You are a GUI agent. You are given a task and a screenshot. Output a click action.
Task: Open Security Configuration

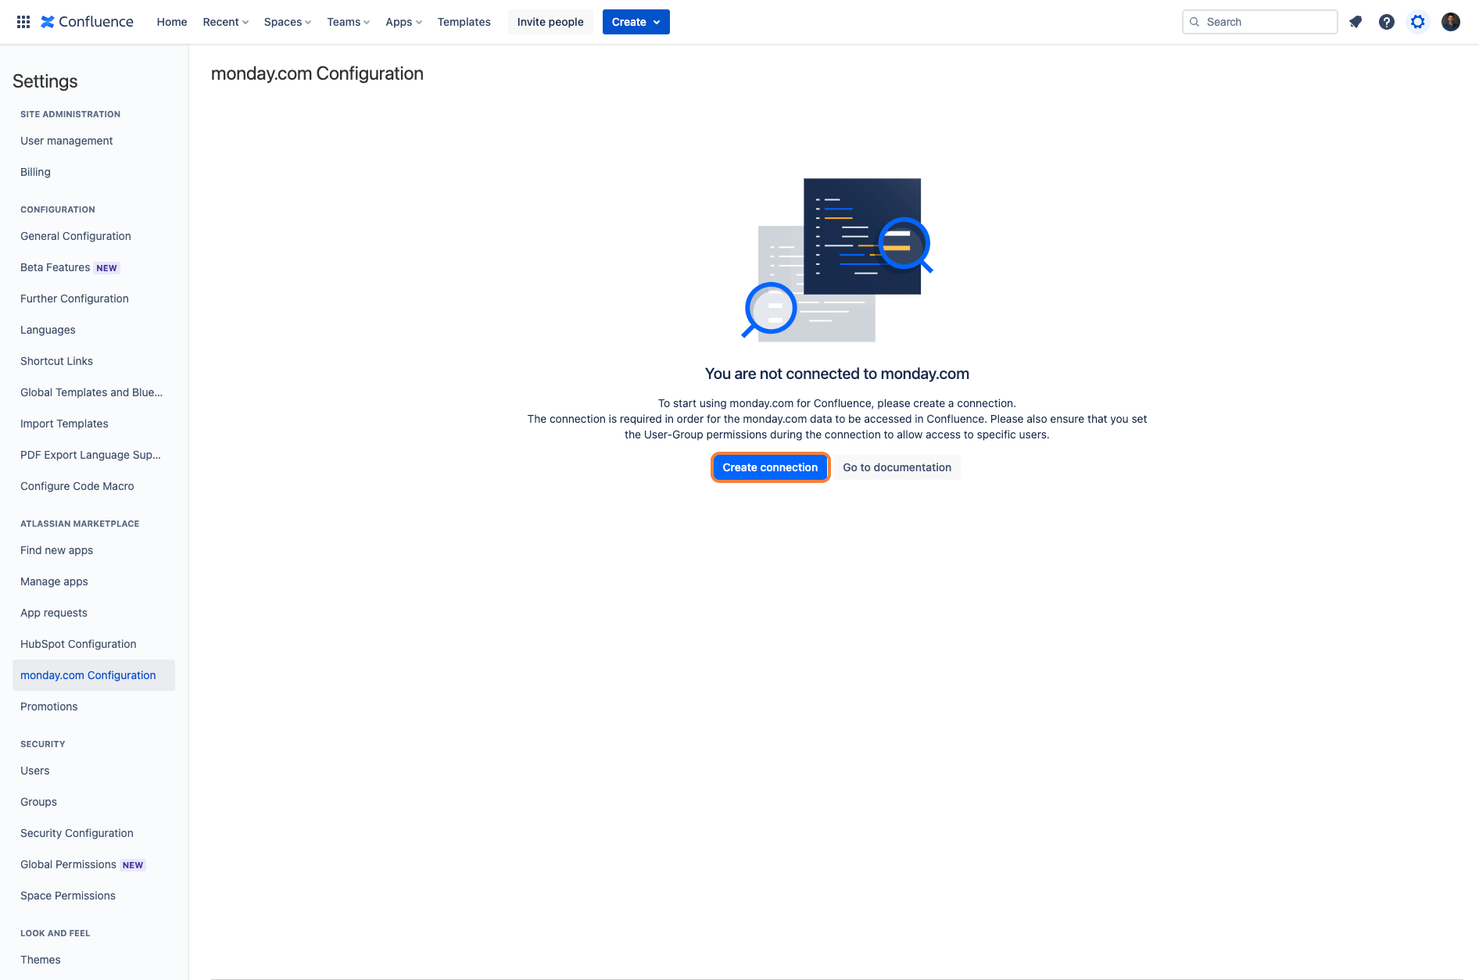tap(94, 833)
